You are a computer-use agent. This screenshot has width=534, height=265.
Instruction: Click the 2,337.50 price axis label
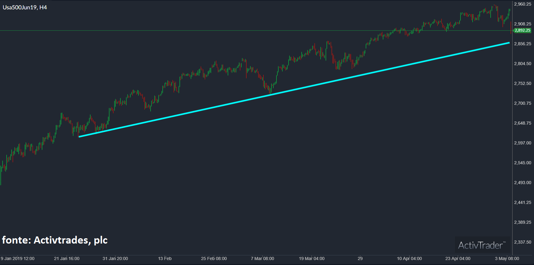[522, 242]
